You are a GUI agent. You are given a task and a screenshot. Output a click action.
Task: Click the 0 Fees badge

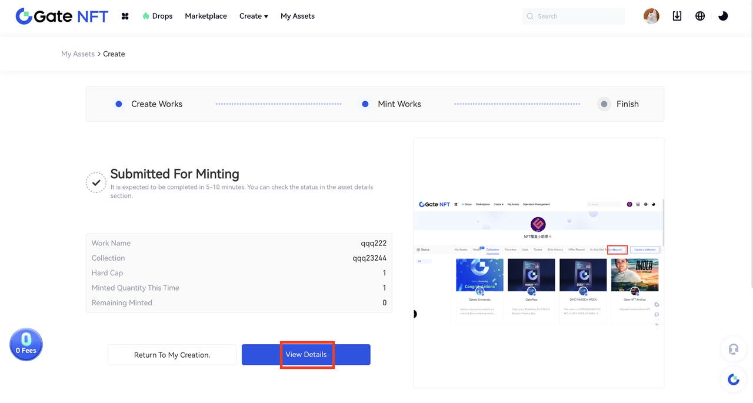pyautogui.click(x=26, y=344)
